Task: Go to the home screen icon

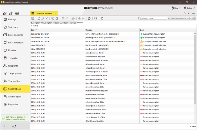Action: pyautogui.click(x=5, y=13)
